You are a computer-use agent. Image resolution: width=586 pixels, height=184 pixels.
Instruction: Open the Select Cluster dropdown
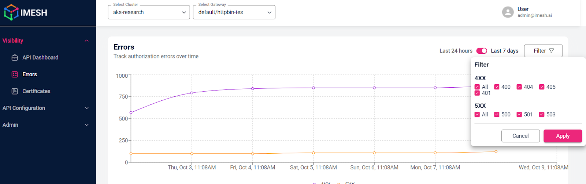[149, 12]
